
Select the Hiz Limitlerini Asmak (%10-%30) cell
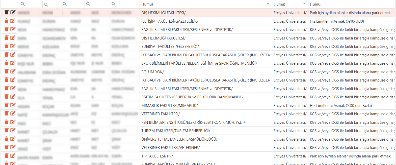tap(337, 21)
